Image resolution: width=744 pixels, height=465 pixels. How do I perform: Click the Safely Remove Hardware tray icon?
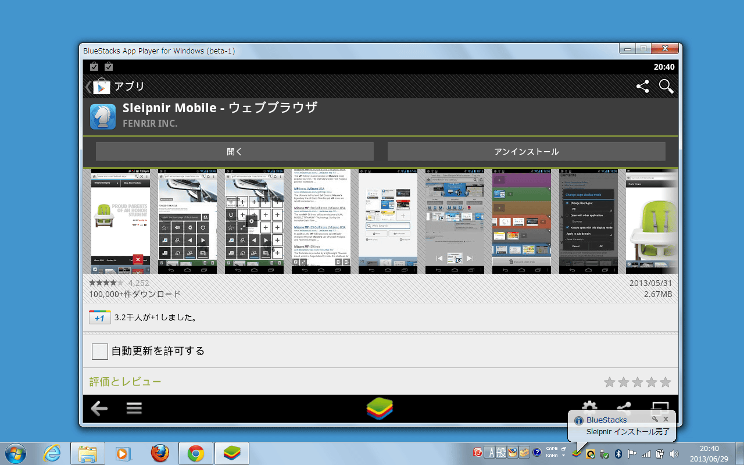tap(604, 453)
